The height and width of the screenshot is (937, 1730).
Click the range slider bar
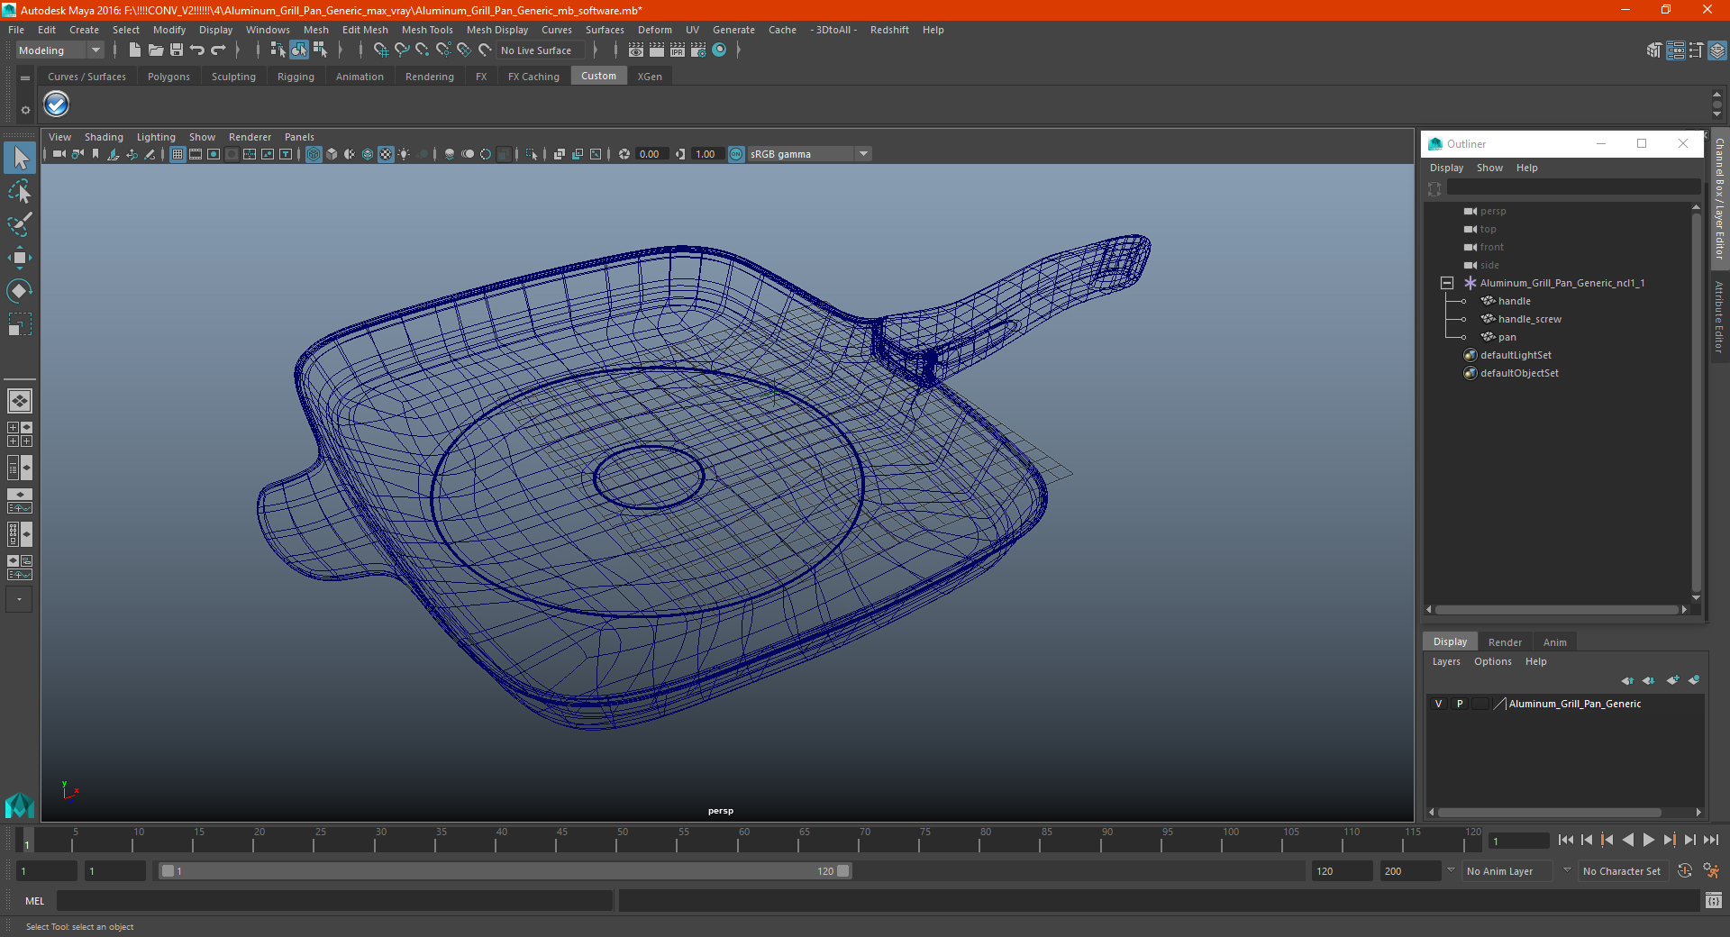[505, 871]
